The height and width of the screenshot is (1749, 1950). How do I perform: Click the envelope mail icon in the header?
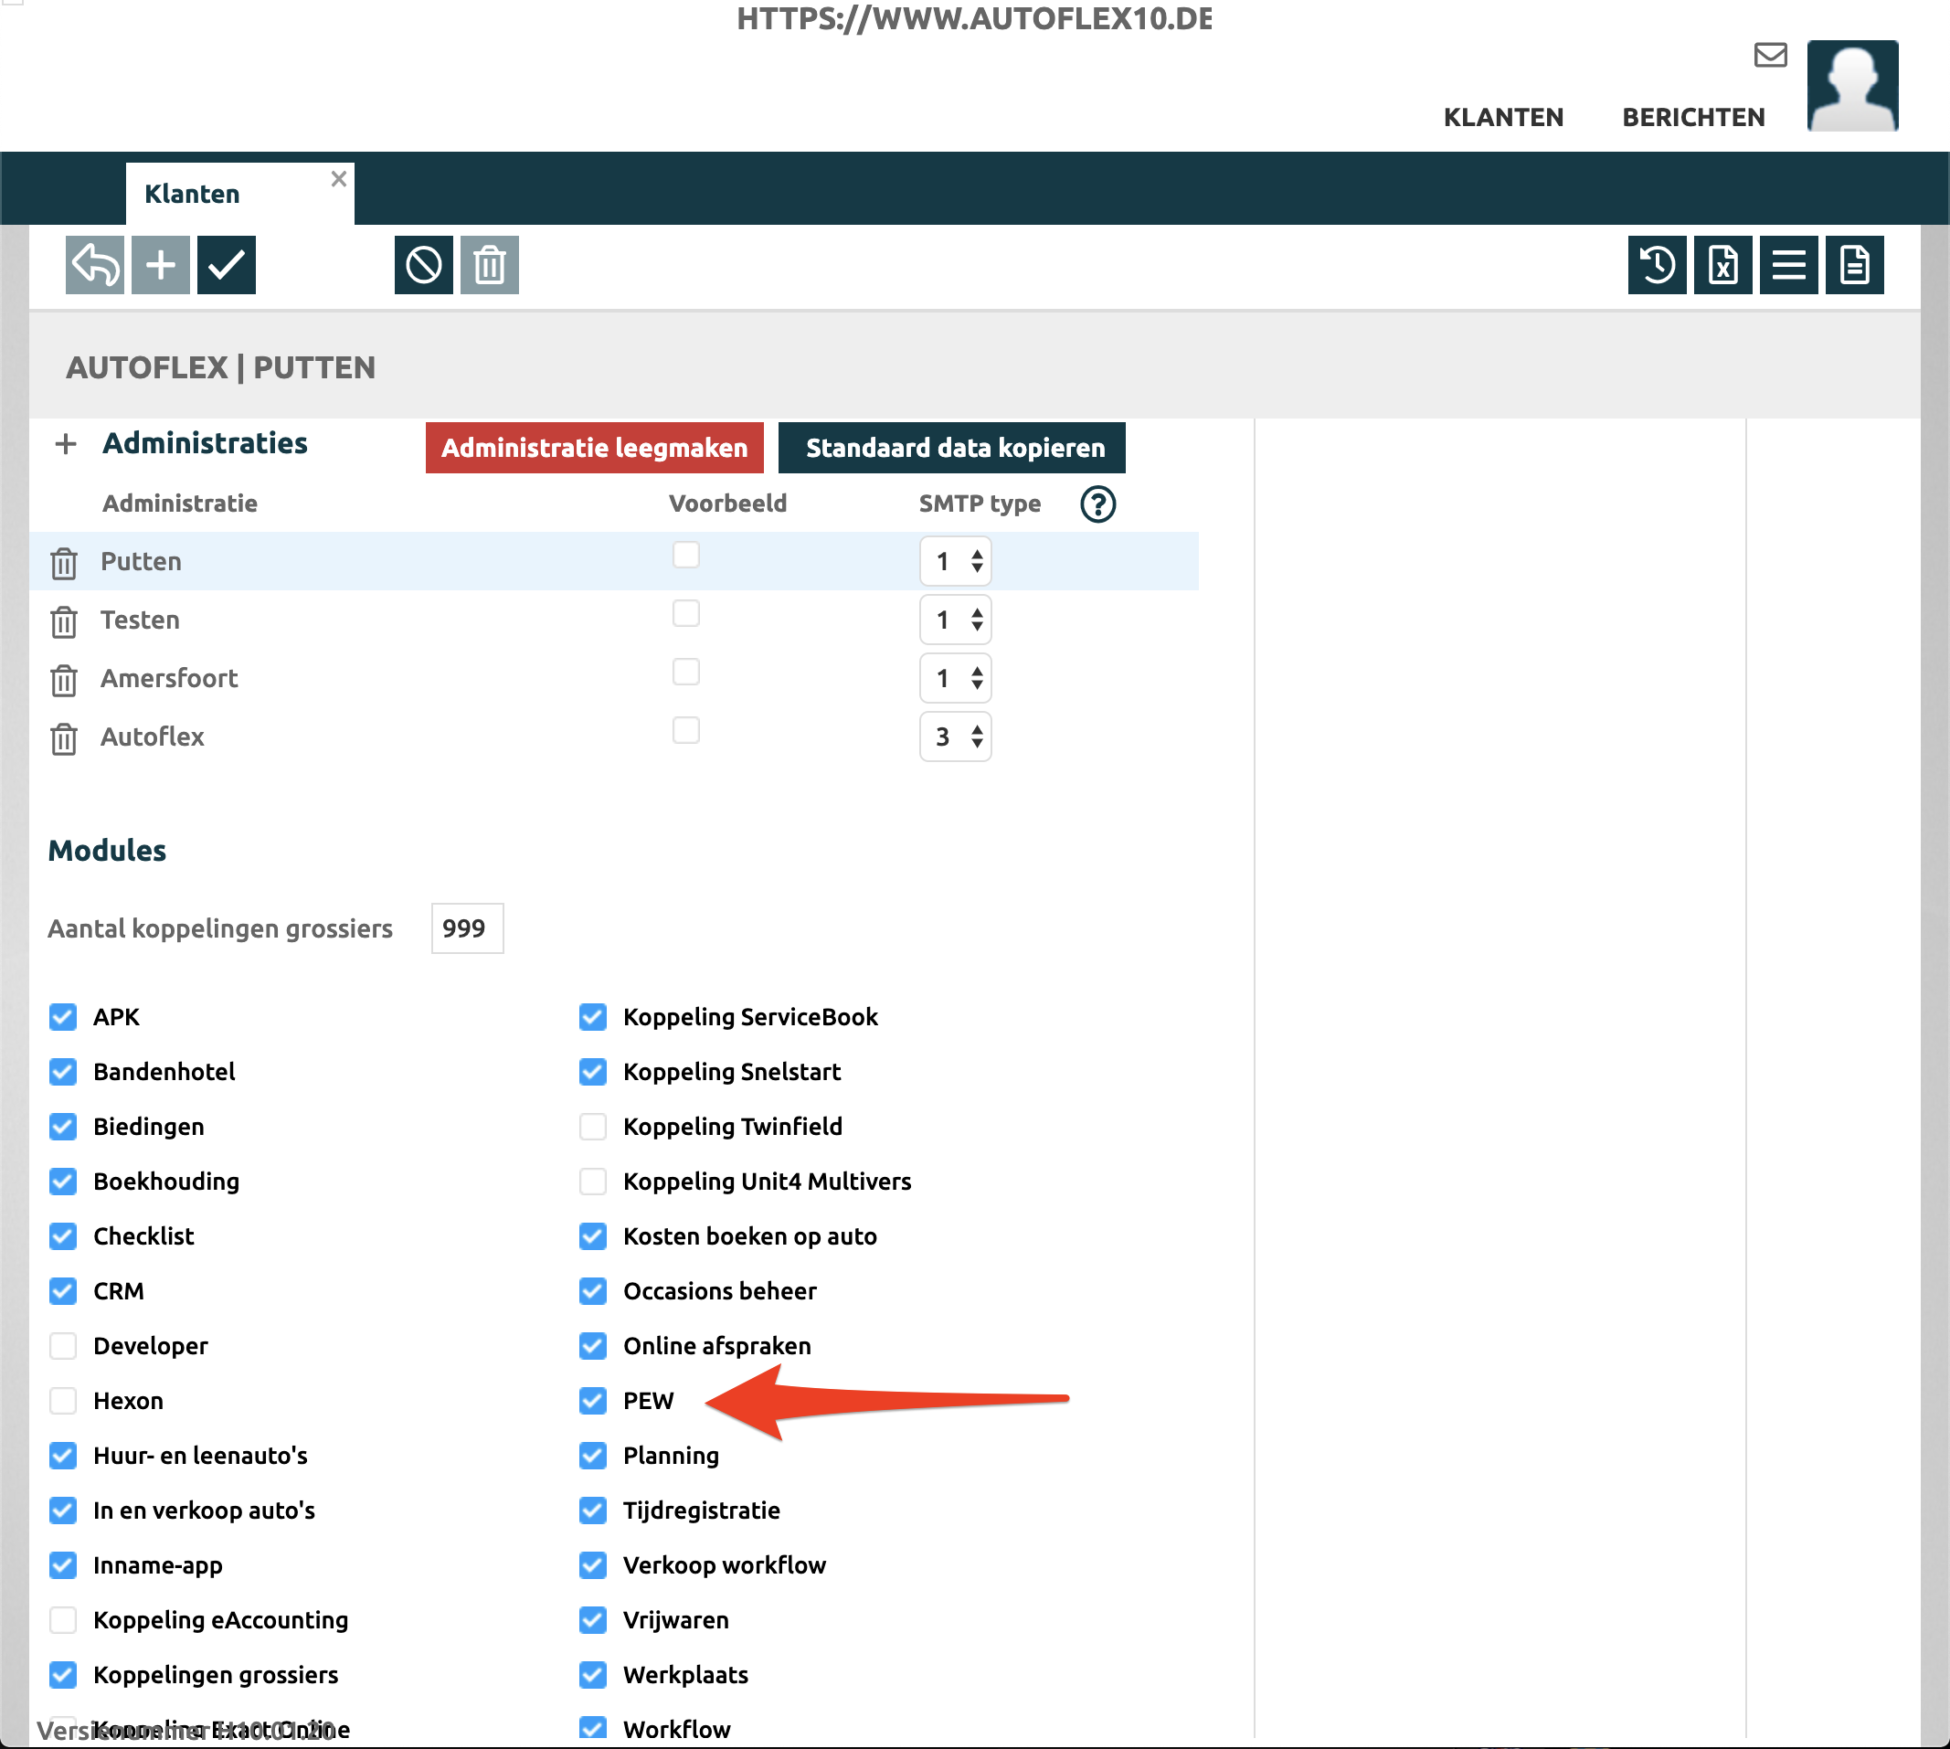click(1769, 55)
